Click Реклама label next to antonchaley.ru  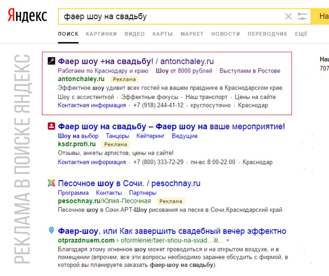click(x=124, y=79)
